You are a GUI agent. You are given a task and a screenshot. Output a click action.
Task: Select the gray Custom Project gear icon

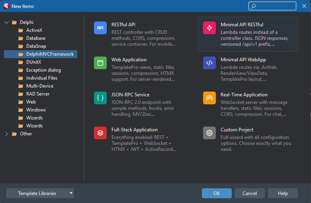point(209,133)
